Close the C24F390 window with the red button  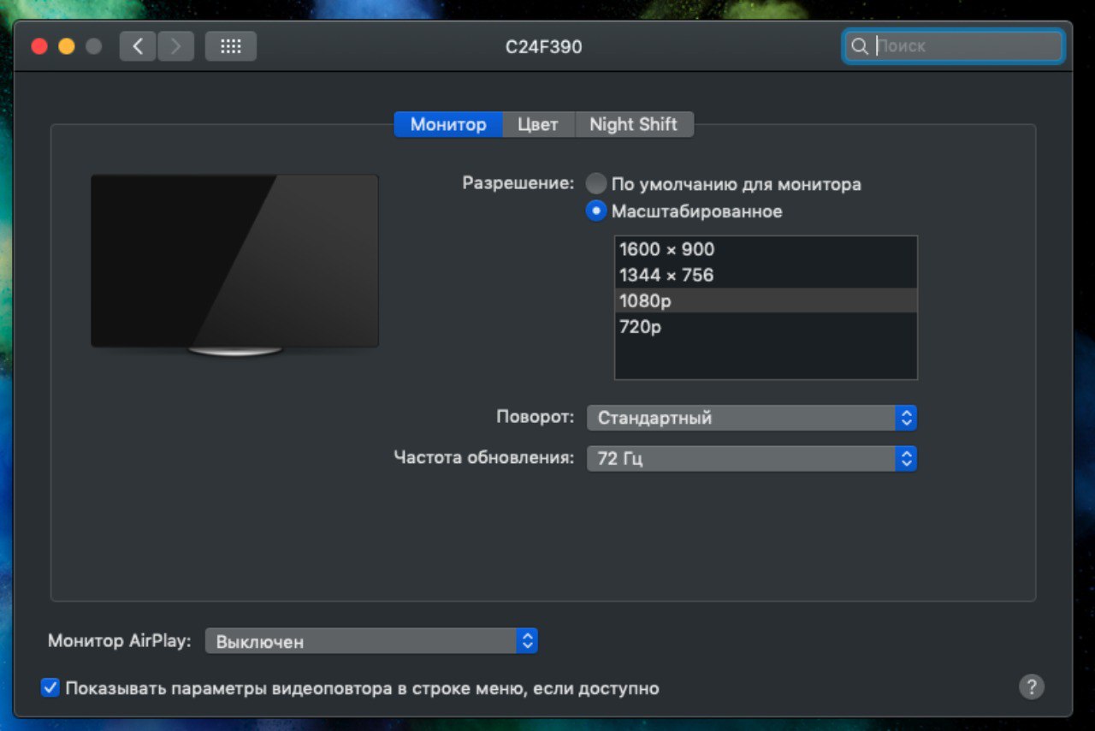click(39, 46)
